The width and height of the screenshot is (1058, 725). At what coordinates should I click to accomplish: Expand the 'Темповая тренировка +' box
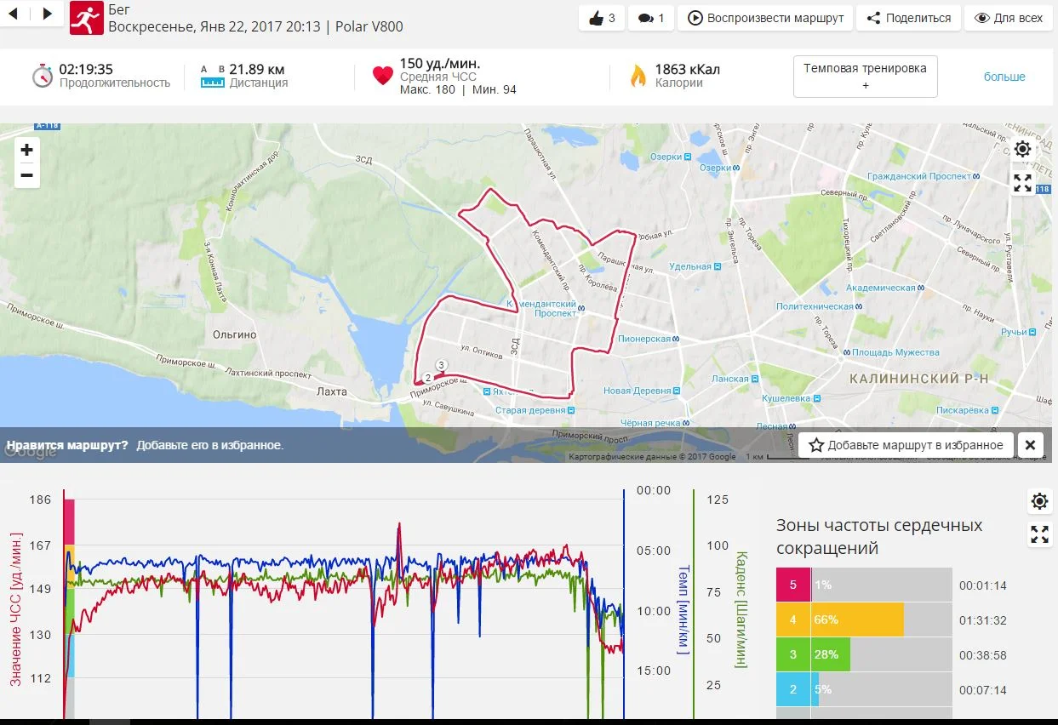point(865,77)
